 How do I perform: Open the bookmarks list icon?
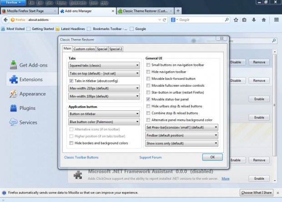point(244,20)
